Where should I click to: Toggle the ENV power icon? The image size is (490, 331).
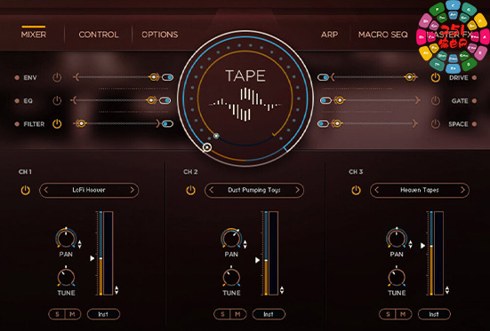coord(57,77)
